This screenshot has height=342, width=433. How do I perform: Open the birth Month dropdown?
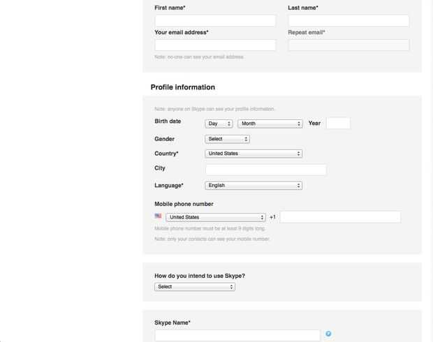tap(270, 124)
